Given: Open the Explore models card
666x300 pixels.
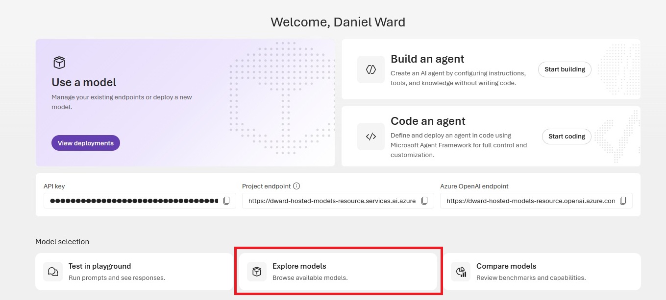Looking at the screenshot, I should (x=339, y=272).
